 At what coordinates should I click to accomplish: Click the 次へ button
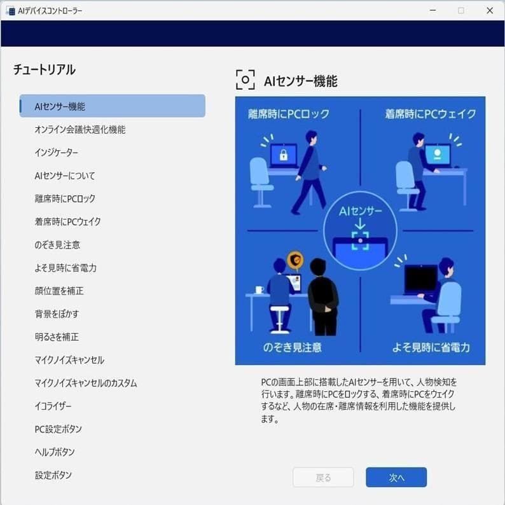(396, 478)
